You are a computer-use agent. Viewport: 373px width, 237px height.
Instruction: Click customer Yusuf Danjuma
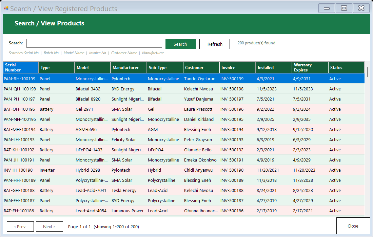click(198, 99)
